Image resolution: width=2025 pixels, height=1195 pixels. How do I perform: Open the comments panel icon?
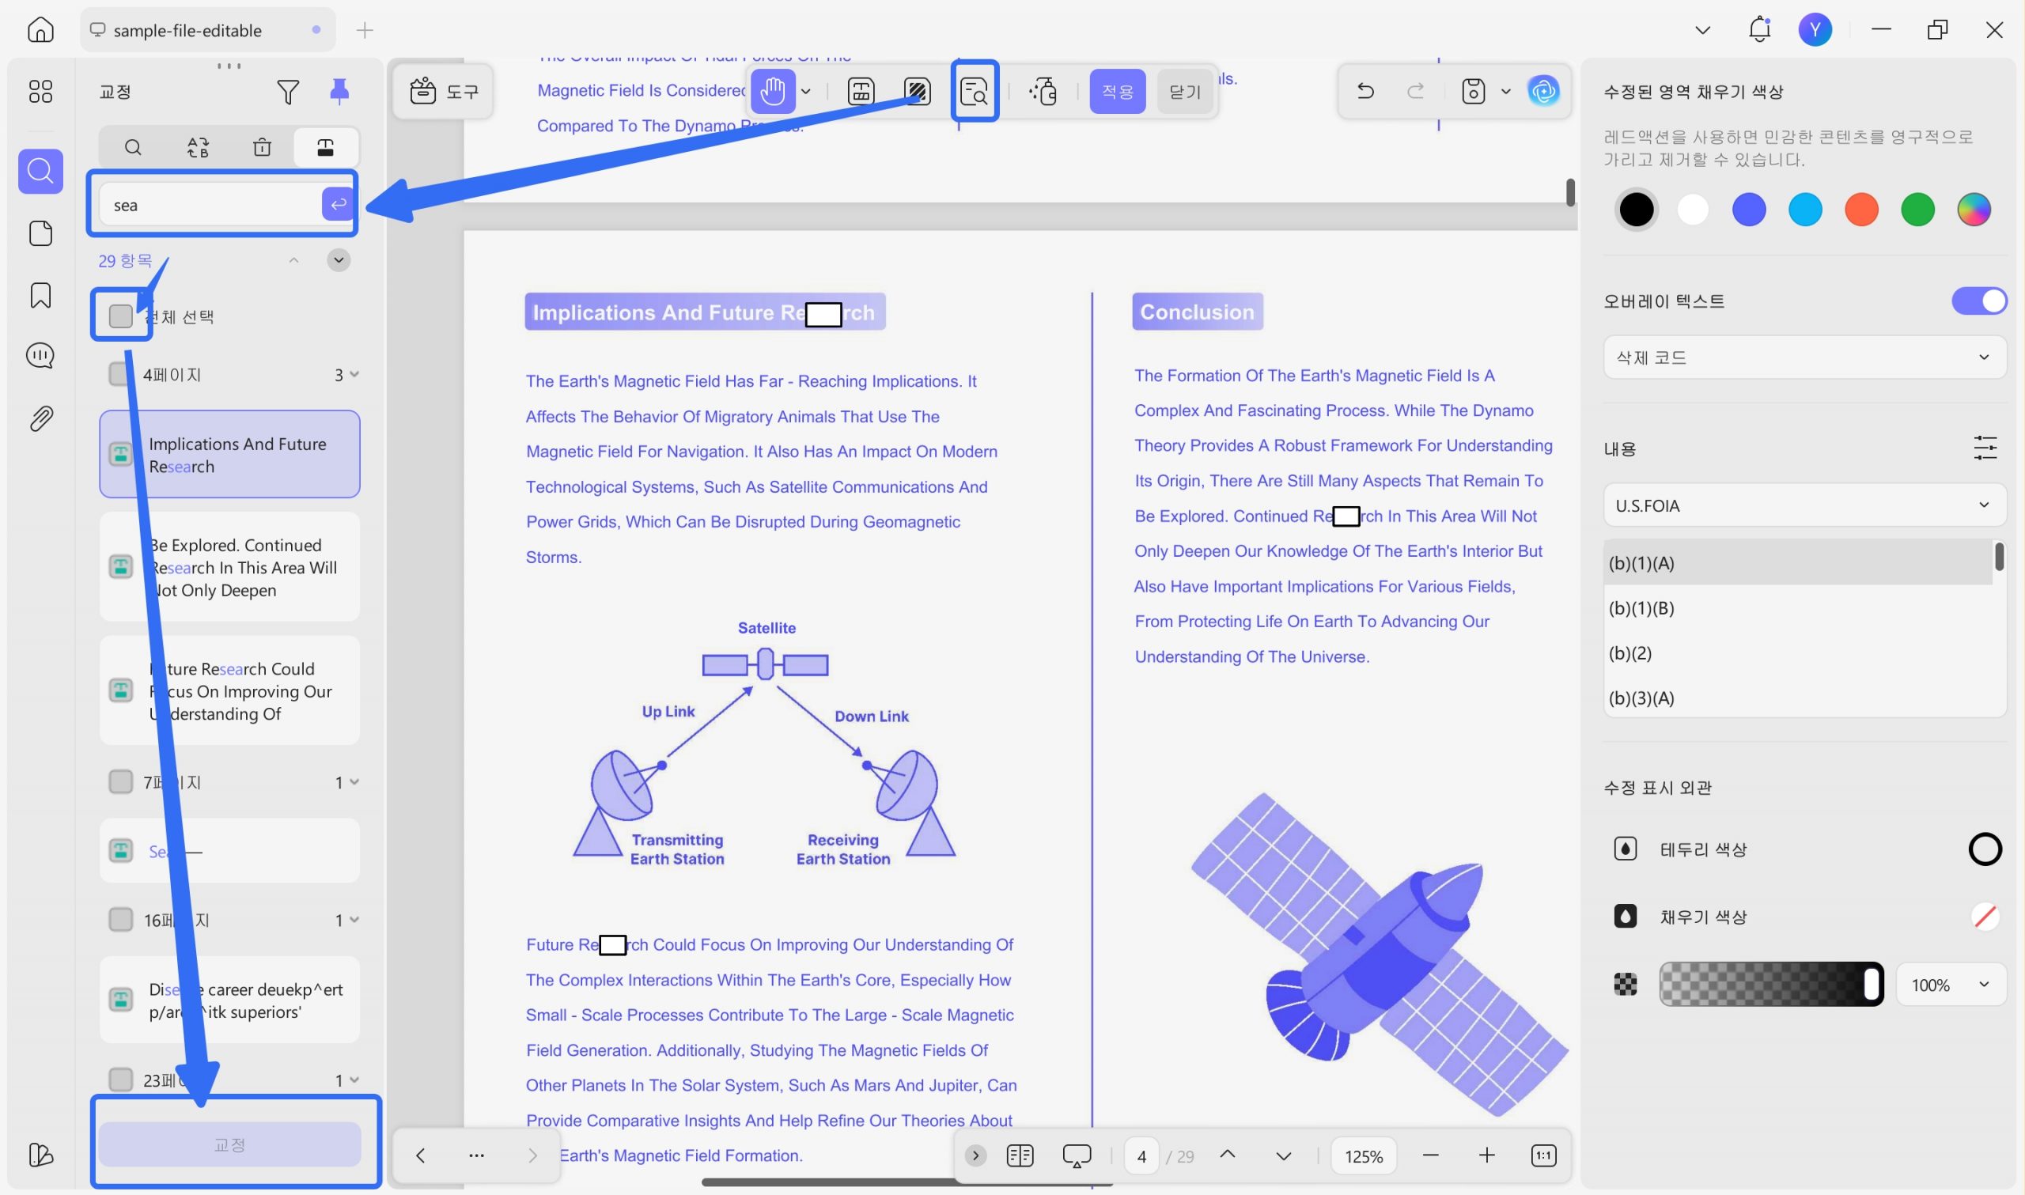[x=40, y=355]
